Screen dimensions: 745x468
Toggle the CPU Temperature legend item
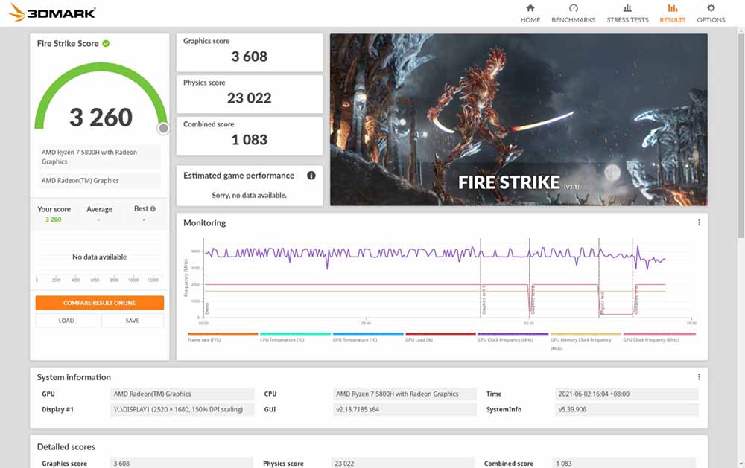coord(295,337)
